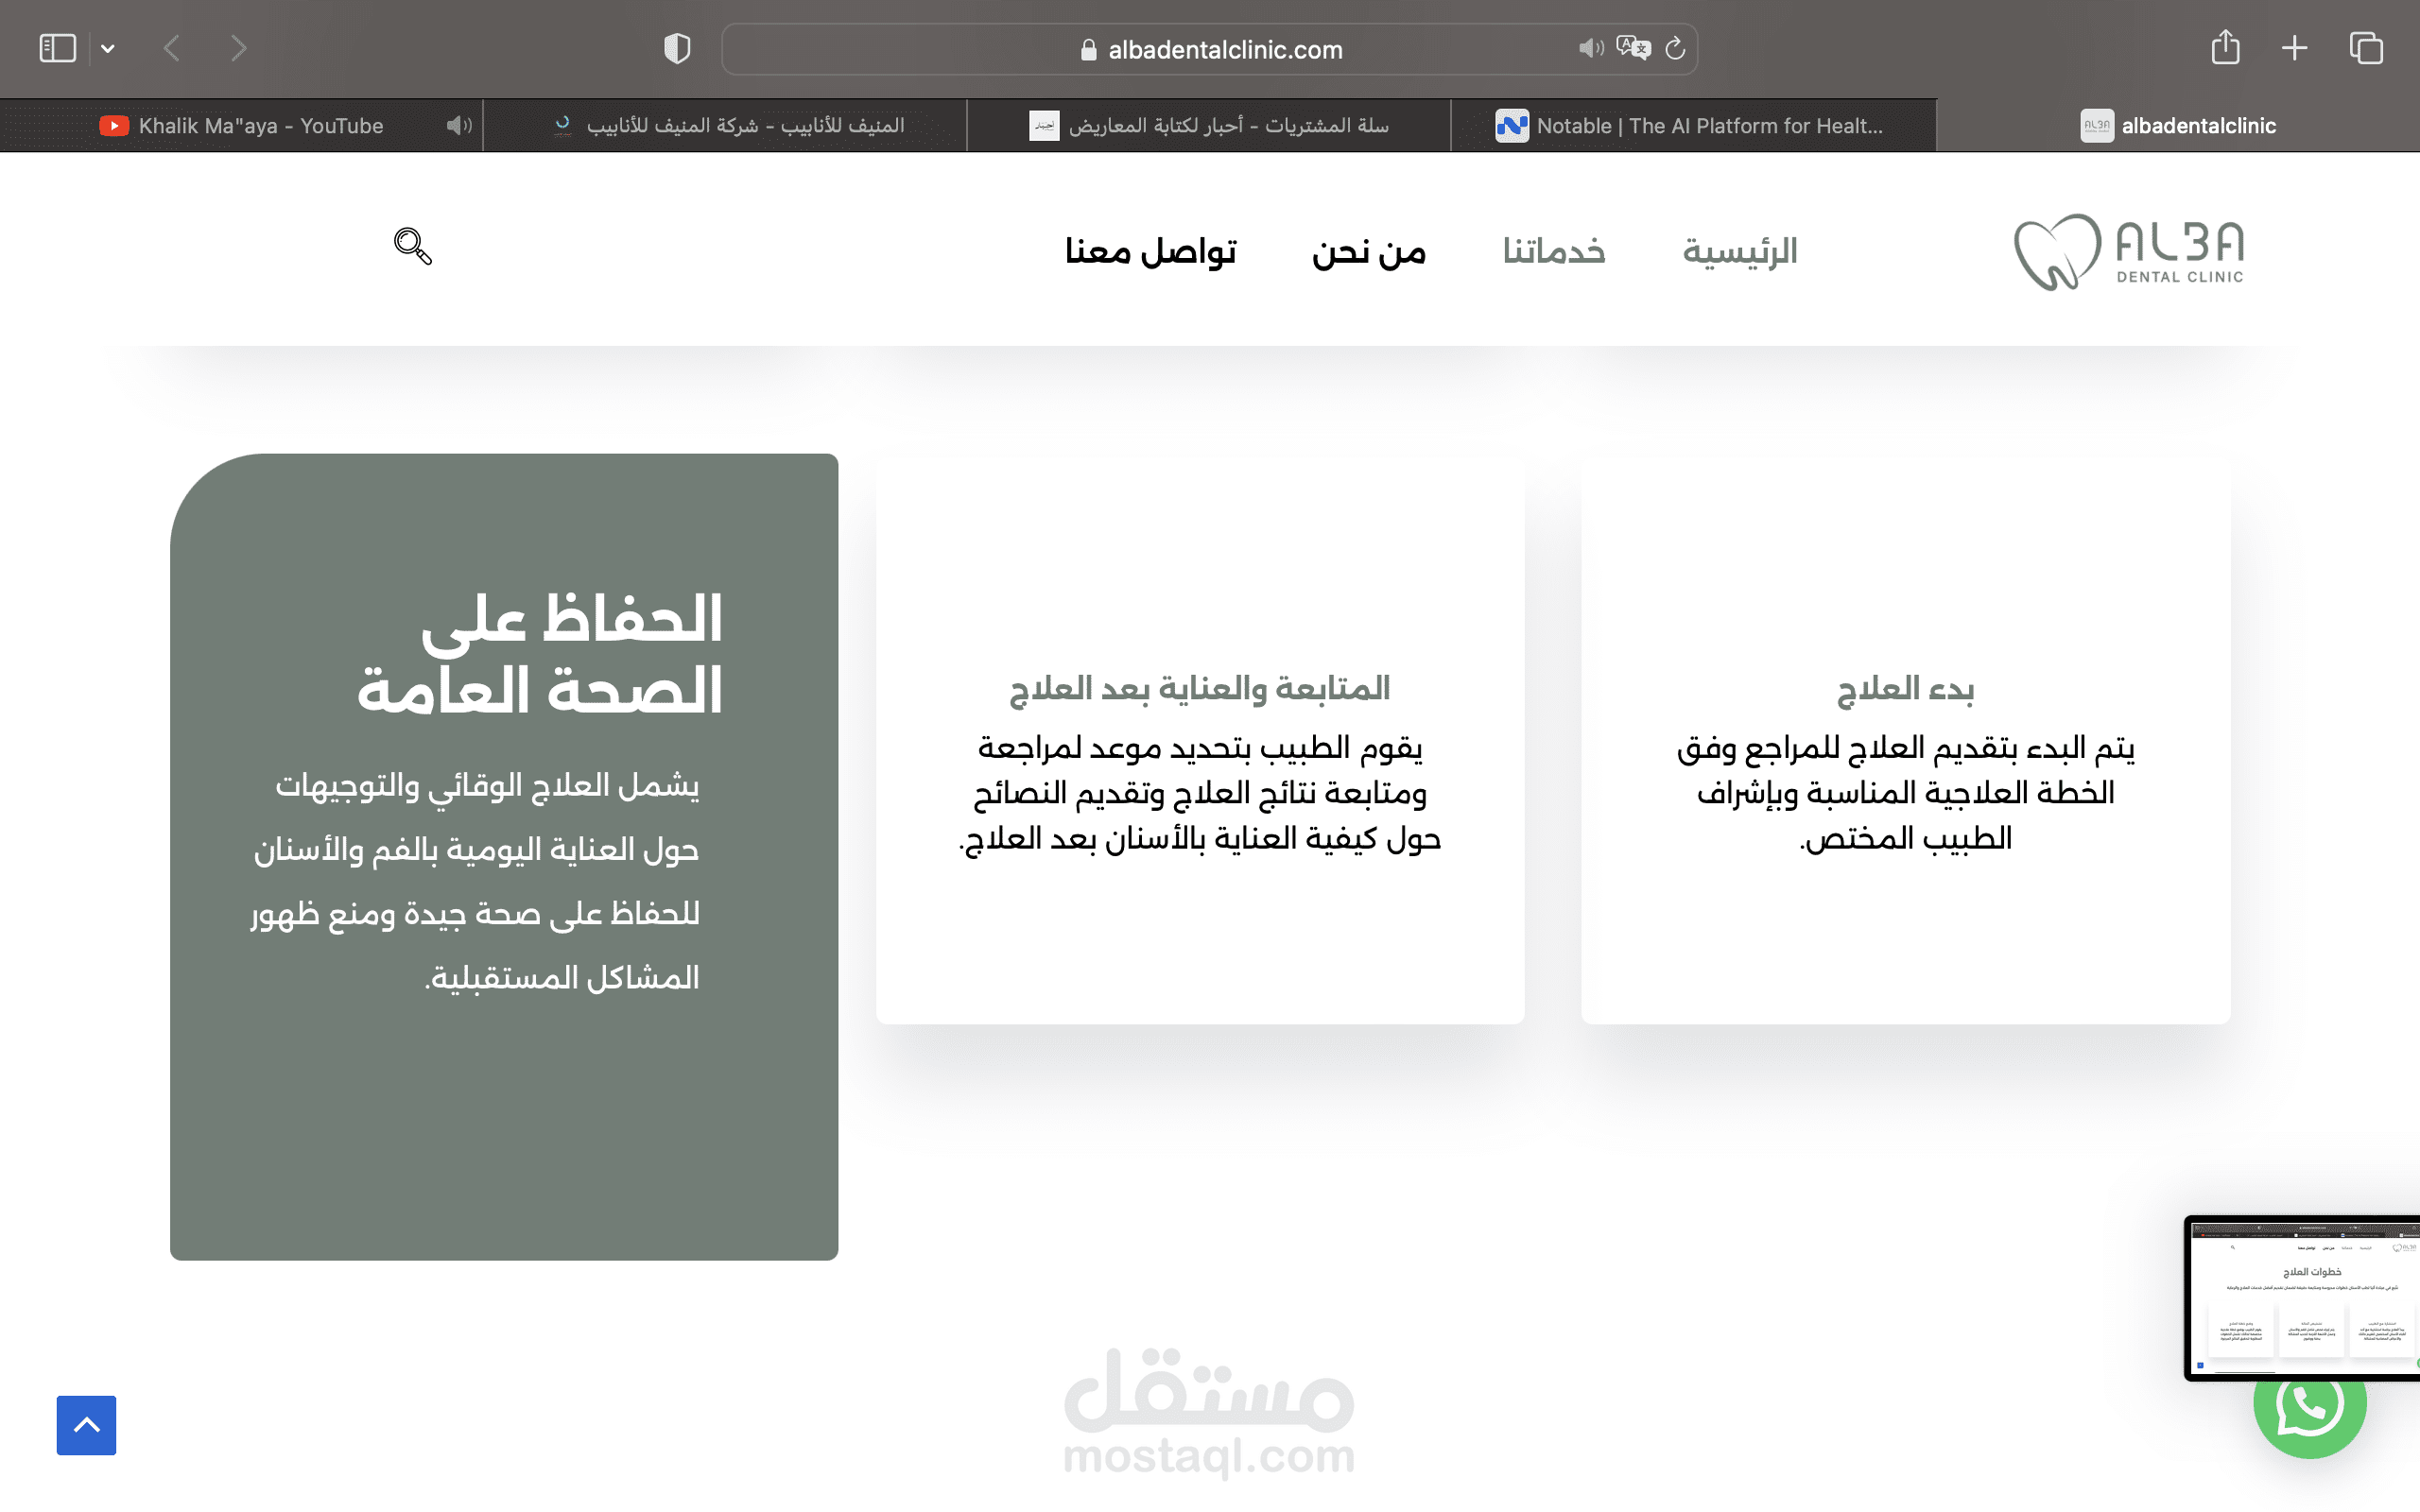Open the Share button in toolbar
Image resolution: width=2420 pixels, height=1512 pixels.
[x=2225, y=48]
